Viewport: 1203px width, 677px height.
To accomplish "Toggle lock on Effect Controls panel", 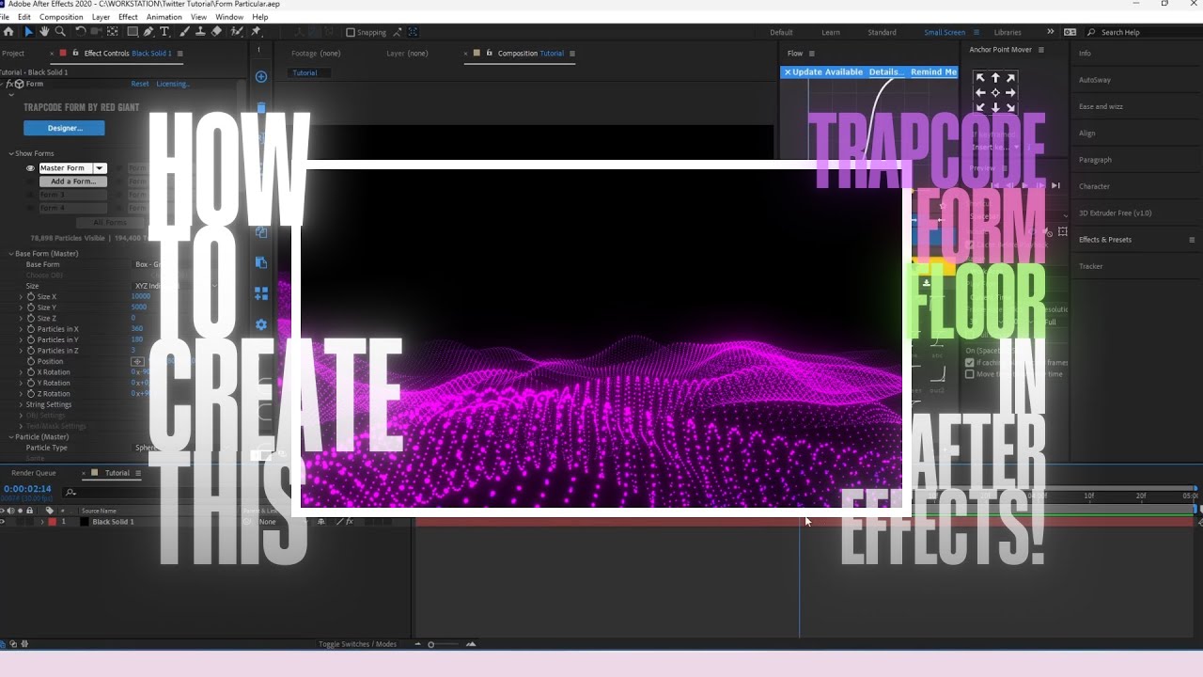I will pyautogui.click(x=75, y=54).
